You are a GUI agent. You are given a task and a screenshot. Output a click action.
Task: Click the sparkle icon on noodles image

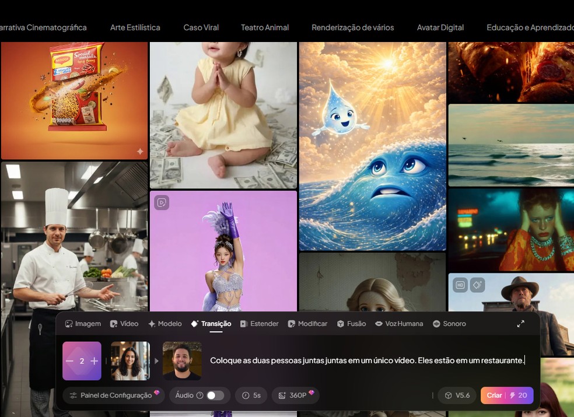coord(140,151)
